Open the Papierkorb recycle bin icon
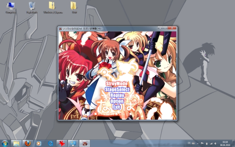 coord(32,7)
